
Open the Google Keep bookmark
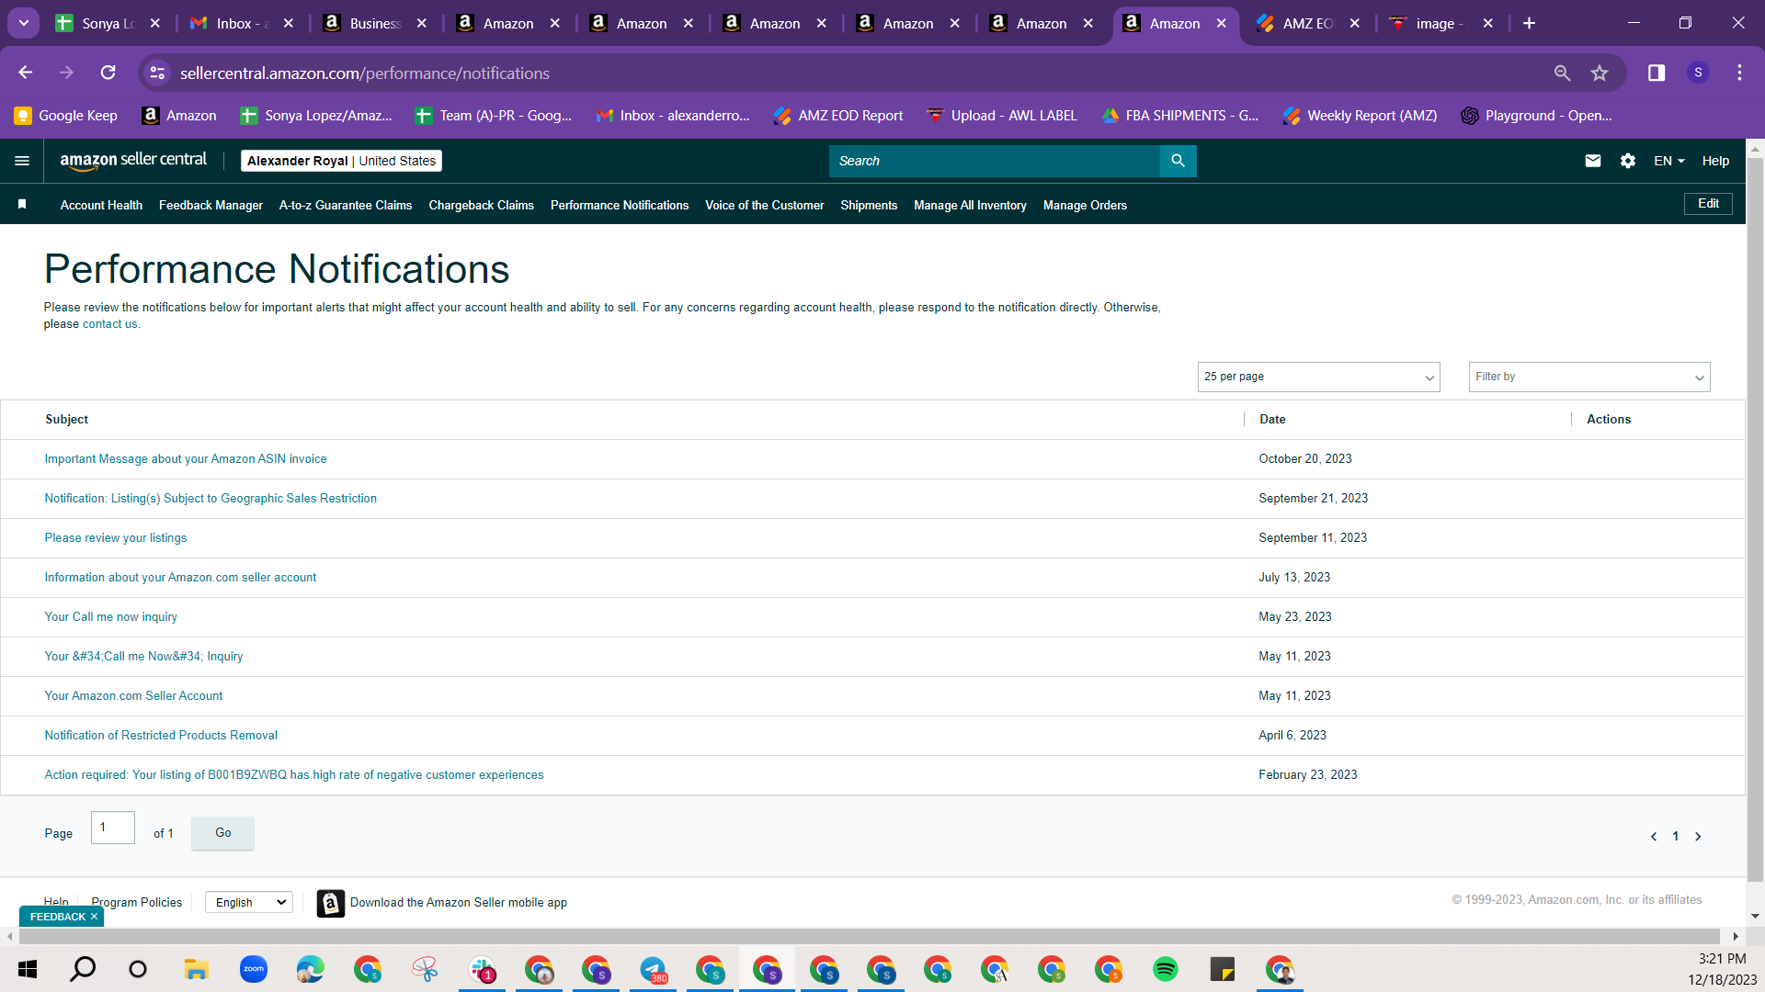coord(66,116)
